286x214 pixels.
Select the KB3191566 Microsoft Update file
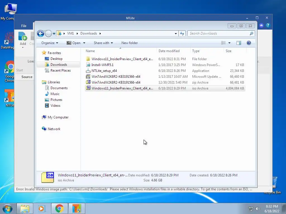(165, 76)
